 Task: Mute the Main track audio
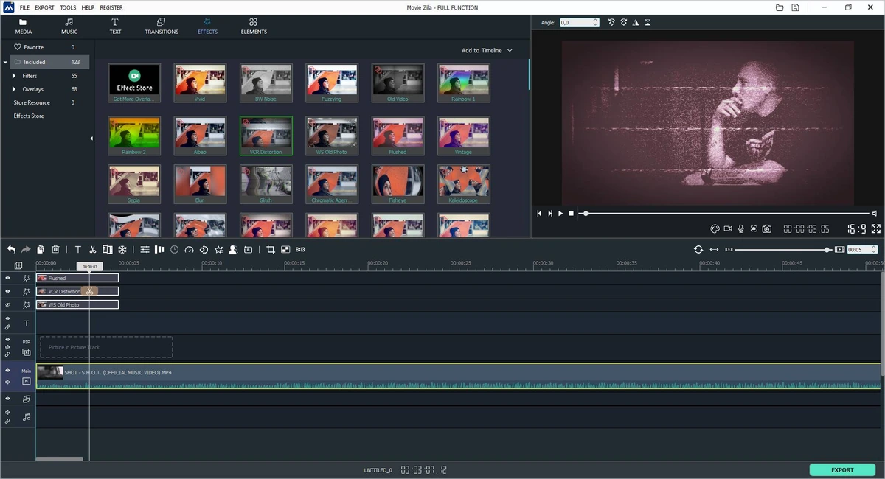(x=7, y=382)
